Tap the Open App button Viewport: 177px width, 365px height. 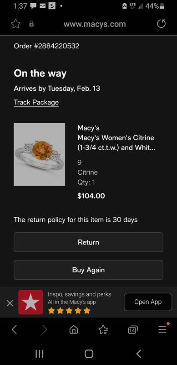(148, 302)
